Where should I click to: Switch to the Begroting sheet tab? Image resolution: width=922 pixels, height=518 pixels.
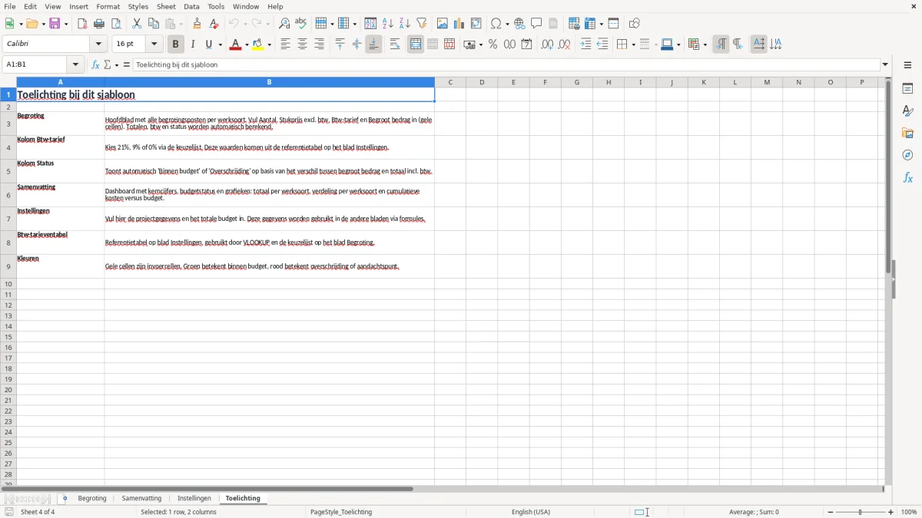(x=92, y=499)
